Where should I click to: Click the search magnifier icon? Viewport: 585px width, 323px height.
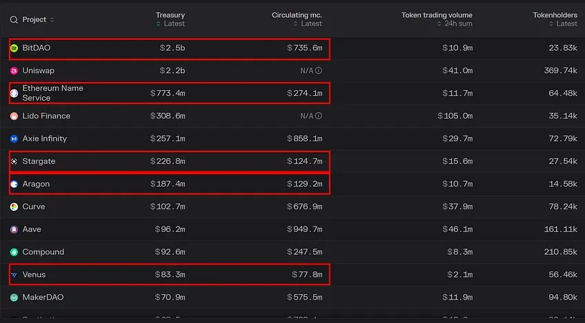(14, 20)
